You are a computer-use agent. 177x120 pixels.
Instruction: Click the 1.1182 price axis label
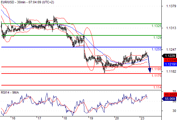[171, 71]
